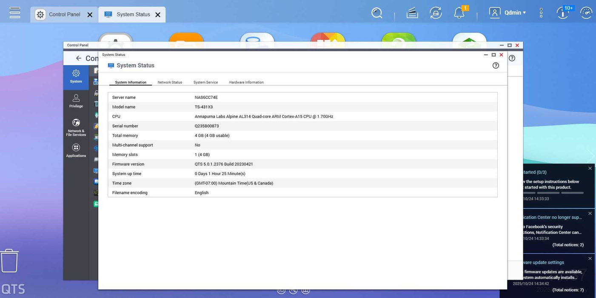Switch to the Network Status tab

pyautogui.click(x=170, y=82)
